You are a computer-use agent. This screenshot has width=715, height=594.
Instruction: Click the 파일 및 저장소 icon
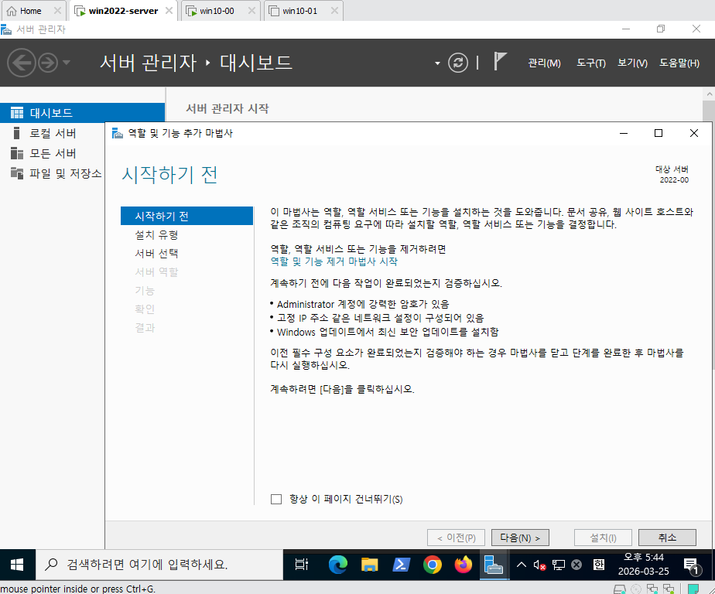[x=17, y=173]
